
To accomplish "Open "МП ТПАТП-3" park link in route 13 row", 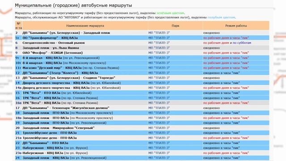I will (159, 78).
